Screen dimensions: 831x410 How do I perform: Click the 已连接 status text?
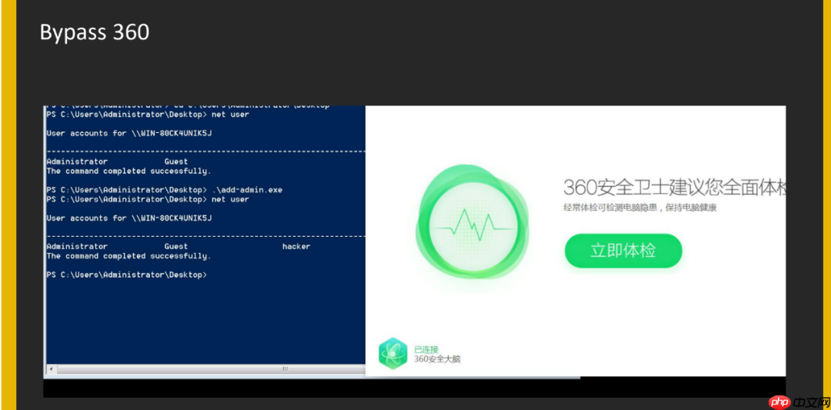(426, 349)
